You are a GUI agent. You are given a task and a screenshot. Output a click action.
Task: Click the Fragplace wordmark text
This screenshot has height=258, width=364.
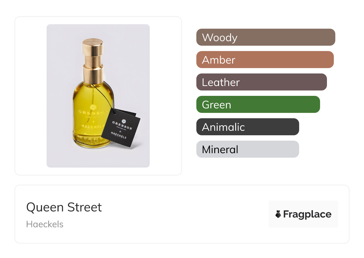pos(307,214)
